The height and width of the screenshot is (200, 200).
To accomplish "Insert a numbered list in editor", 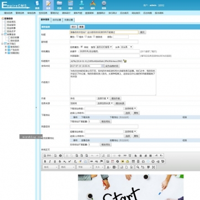I will [103, 156].
